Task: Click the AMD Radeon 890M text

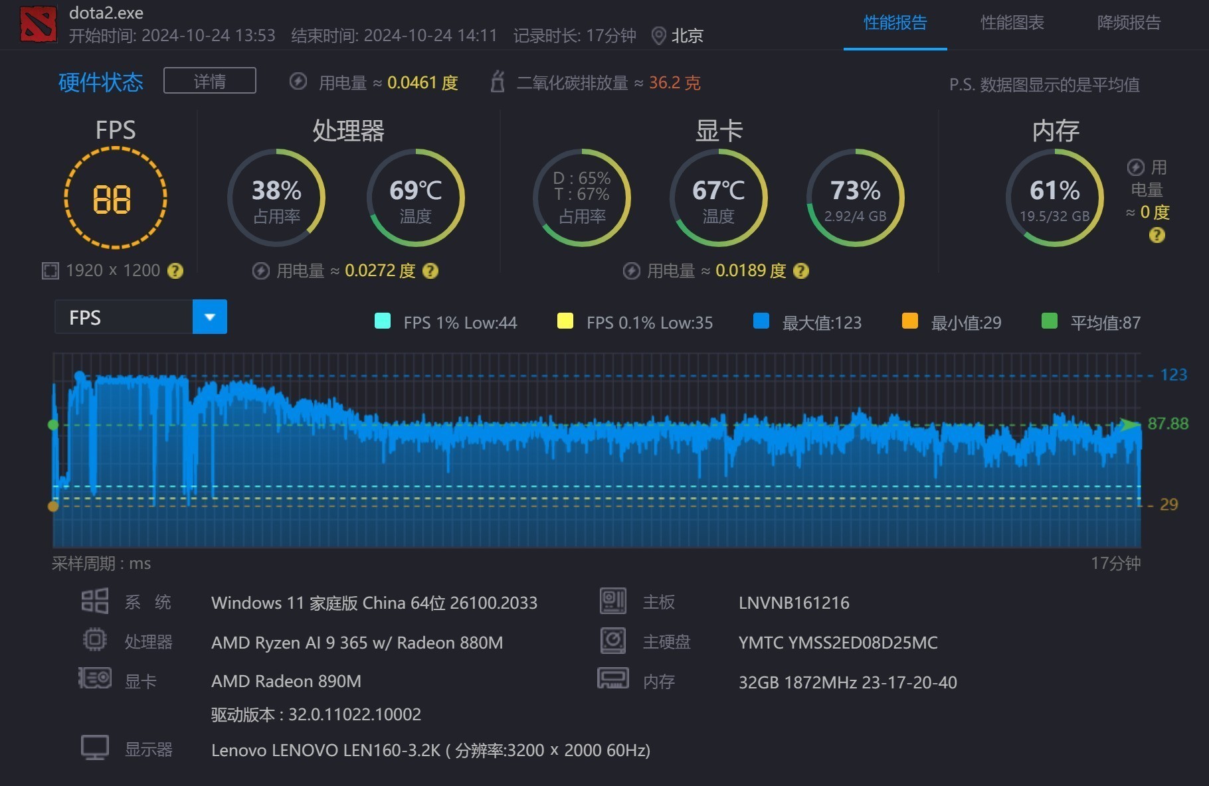Action: 286,681
